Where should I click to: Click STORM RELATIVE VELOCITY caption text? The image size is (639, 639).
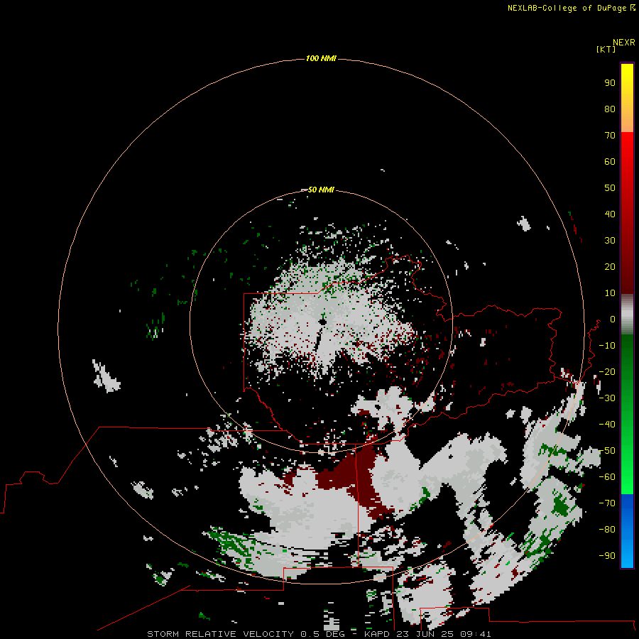click(220, 634)
